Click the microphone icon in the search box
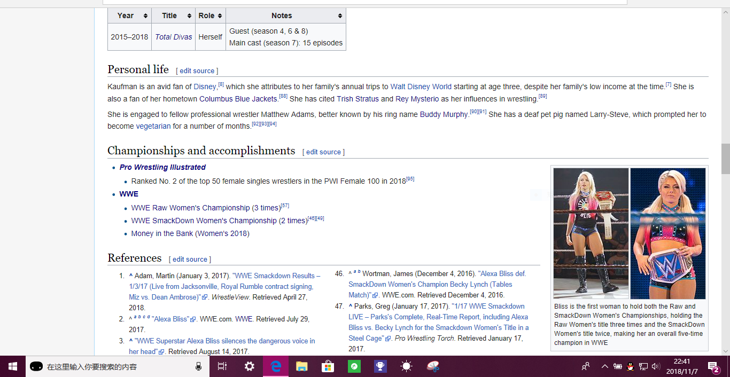Viewport: 730px width, 377px height. (198, 366)
